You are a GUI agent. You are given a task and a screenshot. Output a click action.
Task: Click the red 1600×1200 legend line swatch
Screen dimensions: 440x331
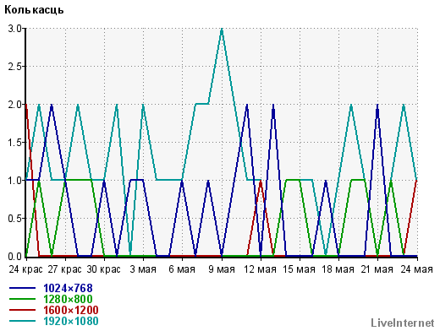click(x=23, y=310)
